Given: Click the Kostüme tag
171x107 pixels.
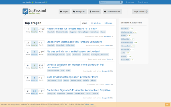Looking at the screenshot, I should [x=86, y=55].
